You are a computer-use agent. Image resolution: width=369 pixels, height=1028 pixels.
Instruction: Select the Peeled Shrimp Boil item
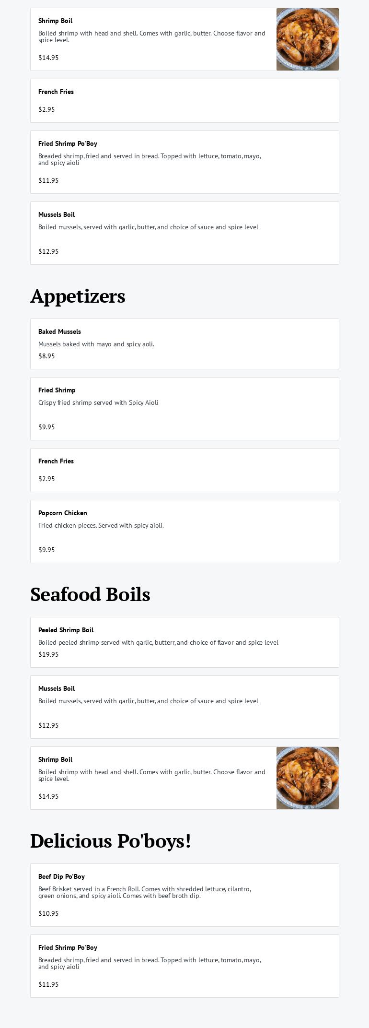tap(184, 642)
